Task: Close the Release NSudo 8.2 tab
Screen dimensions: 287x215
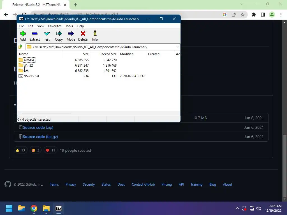Action: click(x=65, y=5)
